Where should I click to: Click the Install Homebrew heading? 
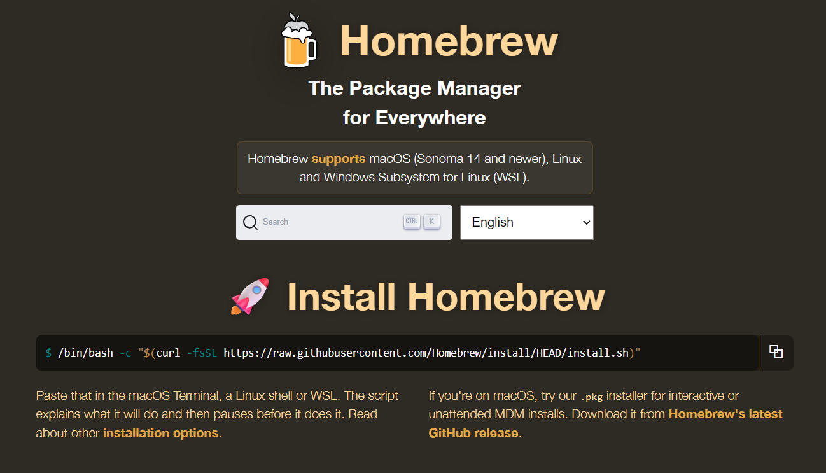446,297
